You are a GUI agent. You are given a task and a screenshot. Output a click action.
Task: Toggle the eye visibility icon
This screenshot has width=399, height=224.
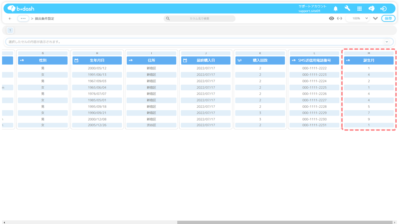(331, 18)
